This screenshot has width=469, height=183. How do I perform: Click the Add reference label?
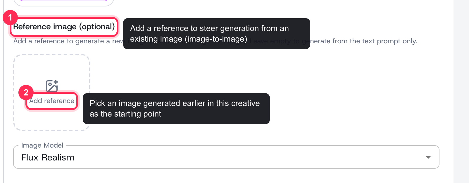point(52,101)
